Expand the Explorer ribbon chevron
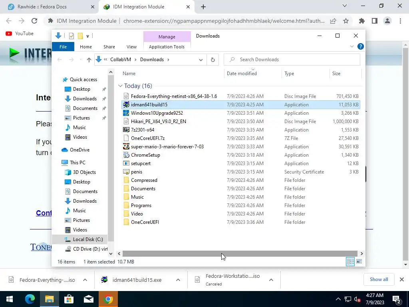The height and width of the screenshot is (307, 409). point(351,46)
